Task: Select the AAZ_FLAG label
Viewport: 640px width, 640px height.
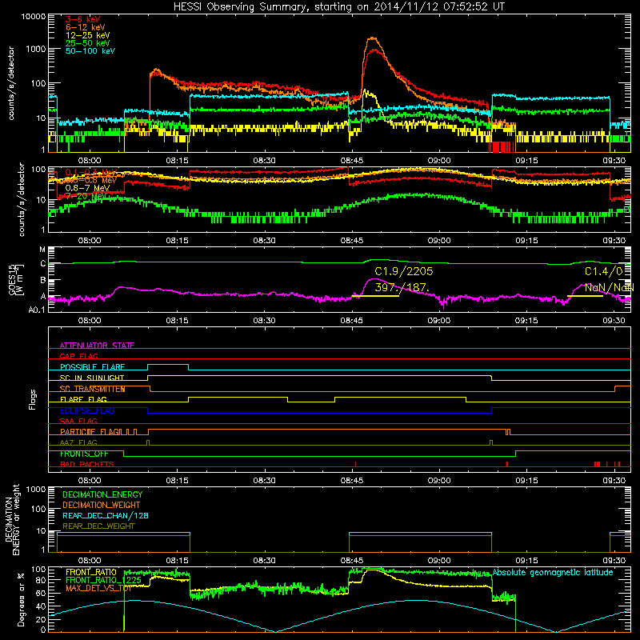Action: [78, 442]
